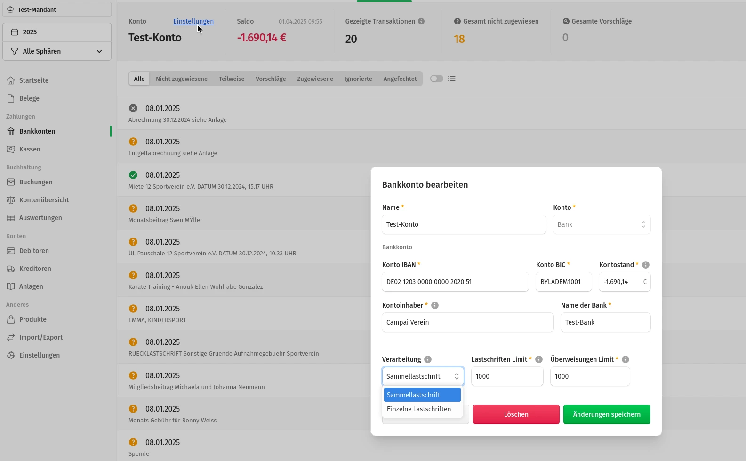The image size is (746, 461).
Task: Click info icon next to Gezeigte Transaktionen
Action: tap(421, 21)
